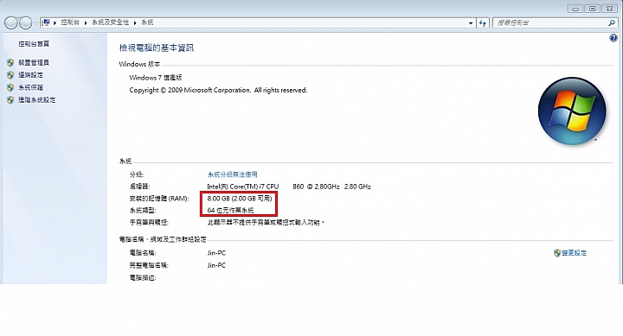The image size is (623, 336).
Task: Go back with the Back arrow button
Action: (x=11, y=23)
